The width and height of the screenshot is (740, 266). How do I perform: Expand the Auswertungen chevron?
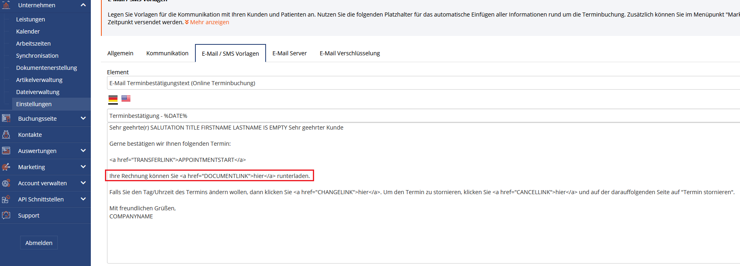[83, 151]
